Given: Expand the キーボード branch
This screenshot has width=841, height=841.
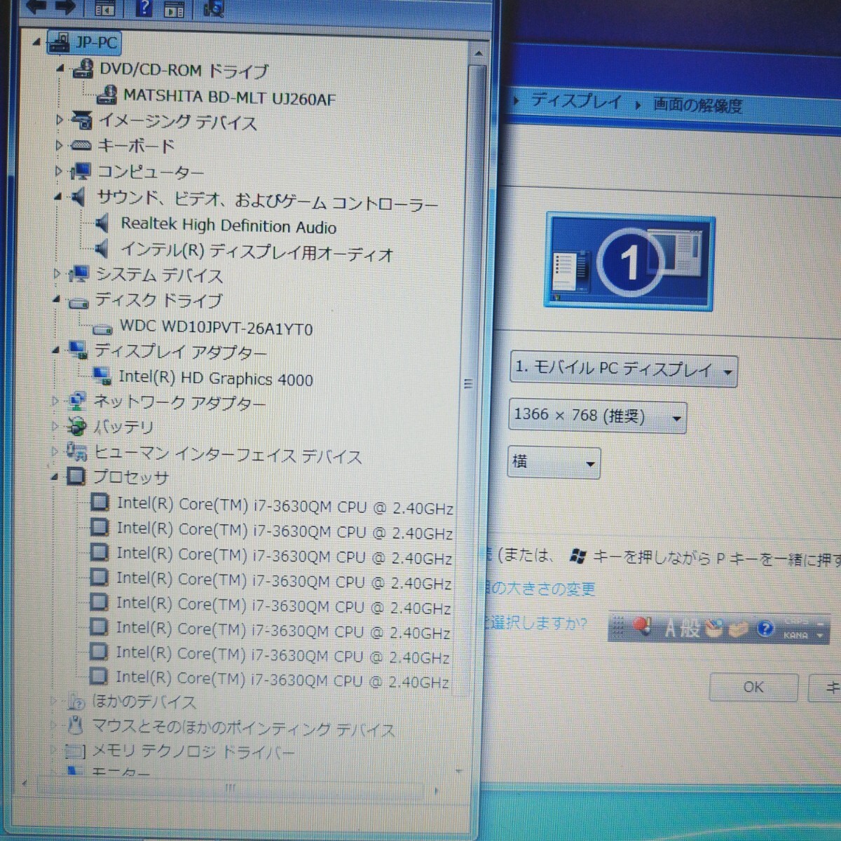Looking at the screenshot, I should 60,146.
